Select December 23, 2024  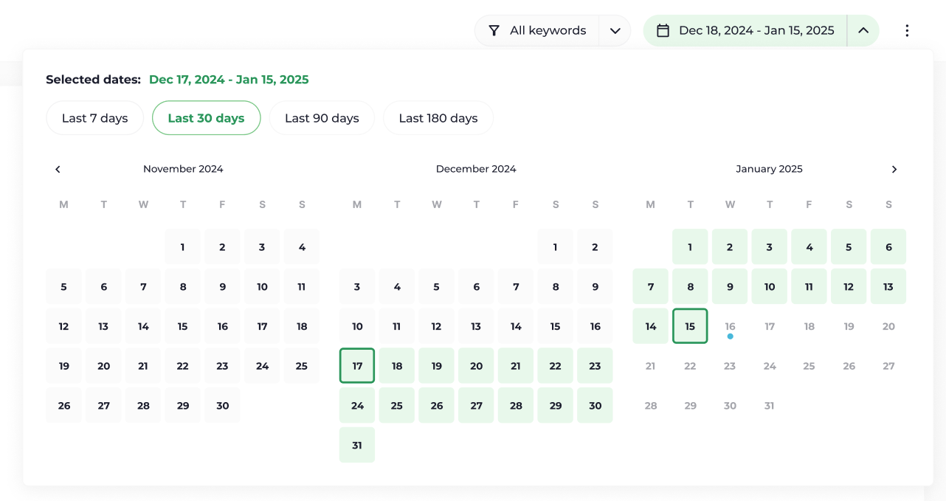point(595,366)
